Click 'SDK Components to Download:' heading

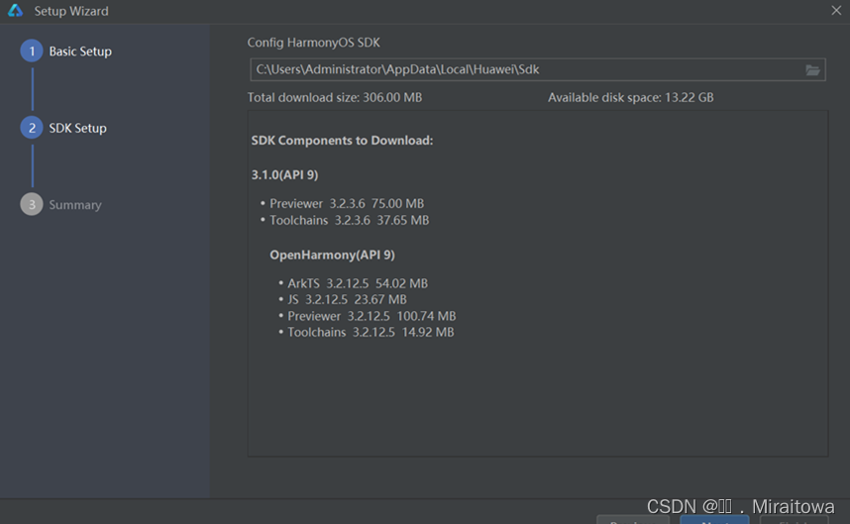(x=342, y=141)
